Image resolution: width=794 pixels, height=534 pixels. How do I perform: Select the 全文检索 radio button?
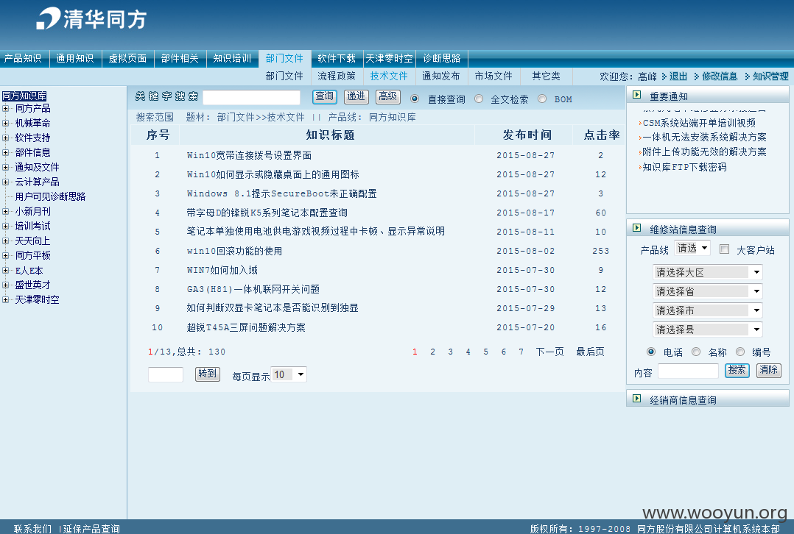479,99
